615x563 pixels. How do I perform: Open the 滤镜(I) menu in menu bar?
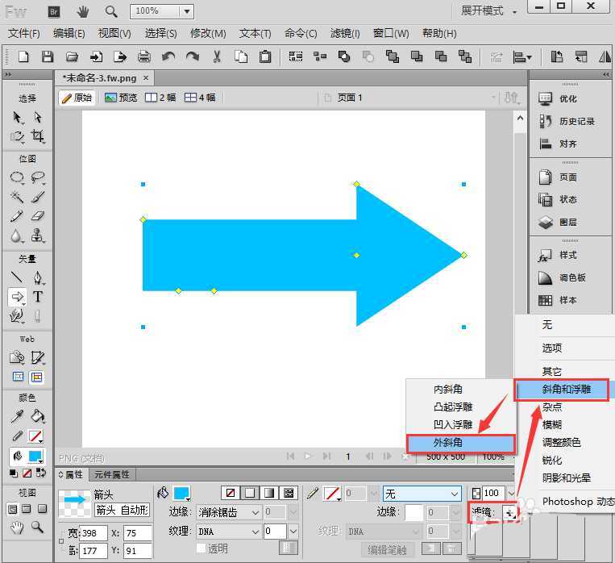point(347,34)
